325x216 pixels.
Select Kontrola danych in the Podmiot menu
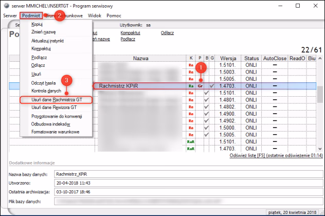[x=46, y=91]
